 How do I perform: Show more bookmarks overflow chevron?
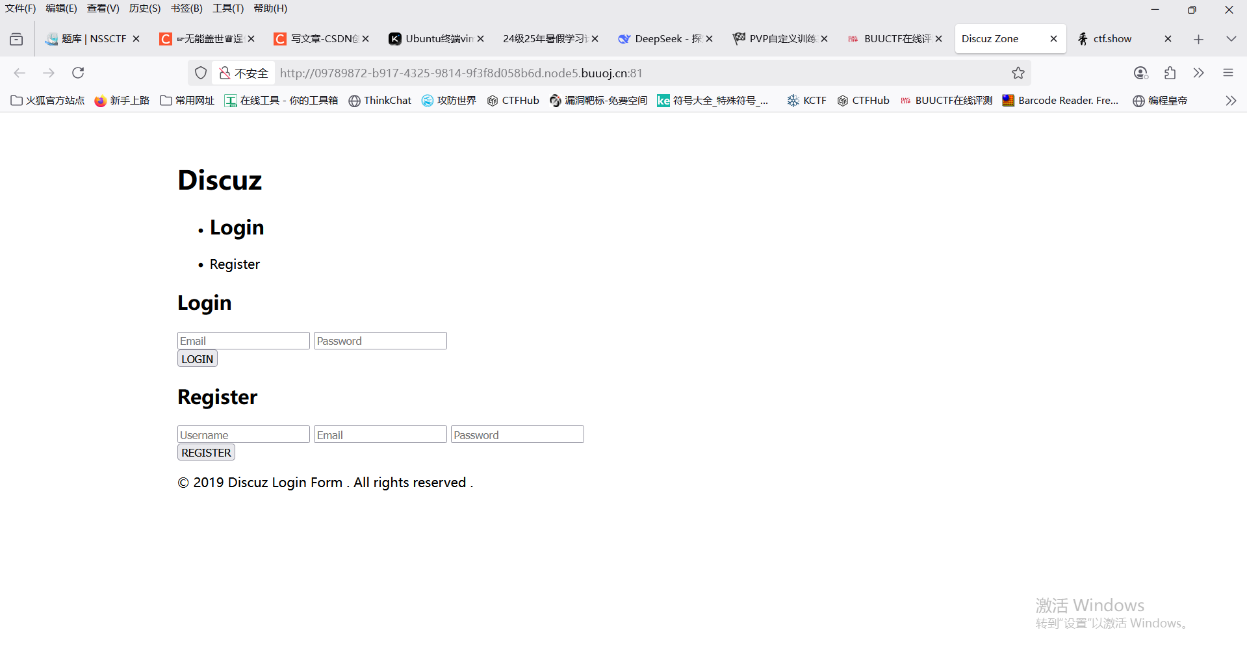coord(1231,101)
